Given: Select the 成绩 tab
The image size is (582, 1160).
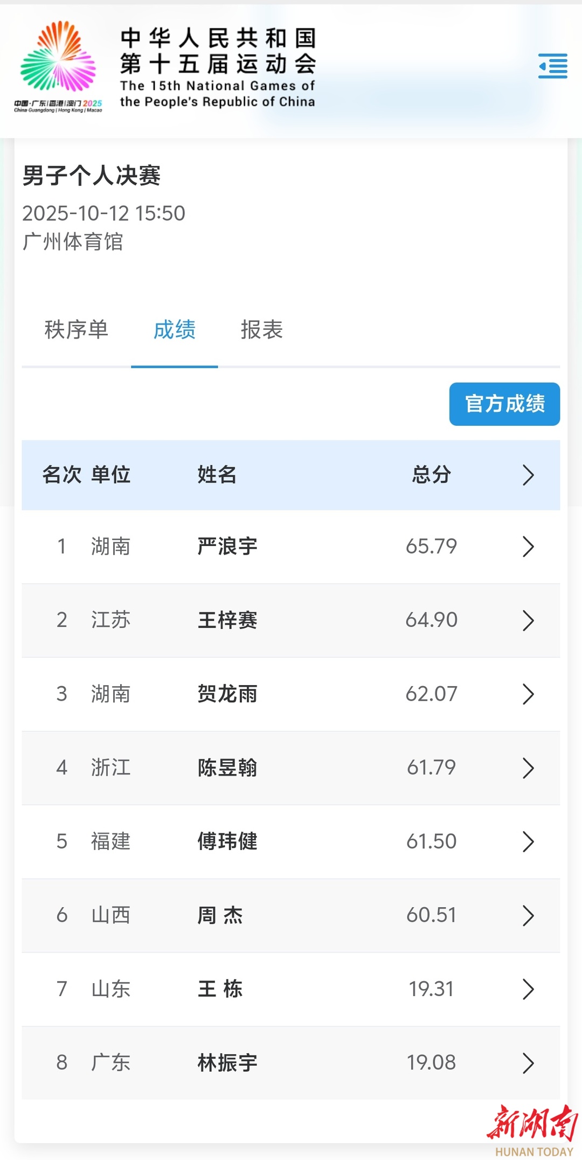Looking at the screenshot, I should [x=174, y=329].
